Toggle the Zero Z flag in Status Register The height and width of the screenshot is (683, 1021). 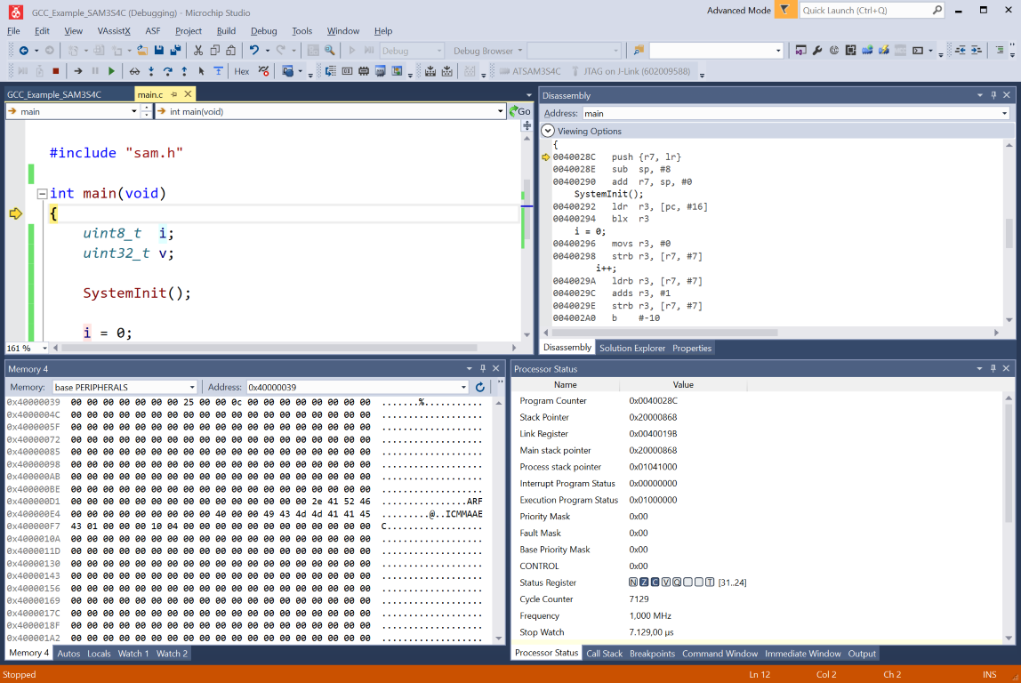coord(644,583)
